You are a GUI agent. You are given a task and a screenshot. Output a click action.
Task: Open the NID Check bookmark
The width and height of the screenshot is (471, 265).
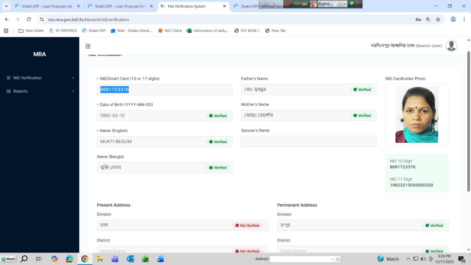click(170, 30)
